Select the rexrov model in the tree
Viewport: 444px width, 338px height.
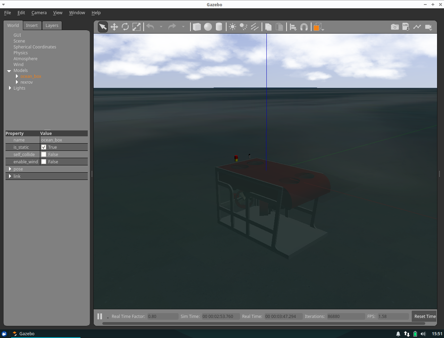pos(26,82)
